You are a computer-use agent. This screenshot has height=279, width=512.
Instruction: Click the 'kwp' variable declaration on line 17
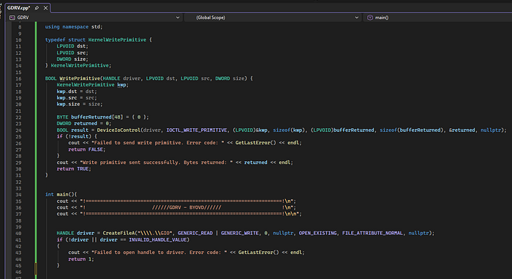click(x=121, y=85)
